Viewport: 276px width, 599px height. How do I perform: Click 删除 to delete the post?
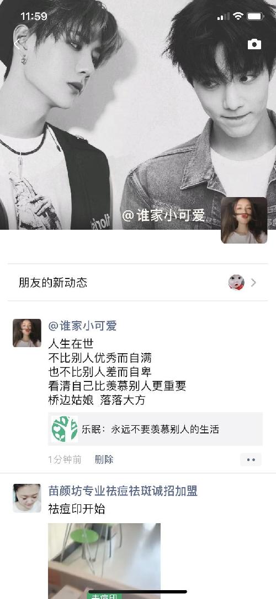click(x=104, y=459)
